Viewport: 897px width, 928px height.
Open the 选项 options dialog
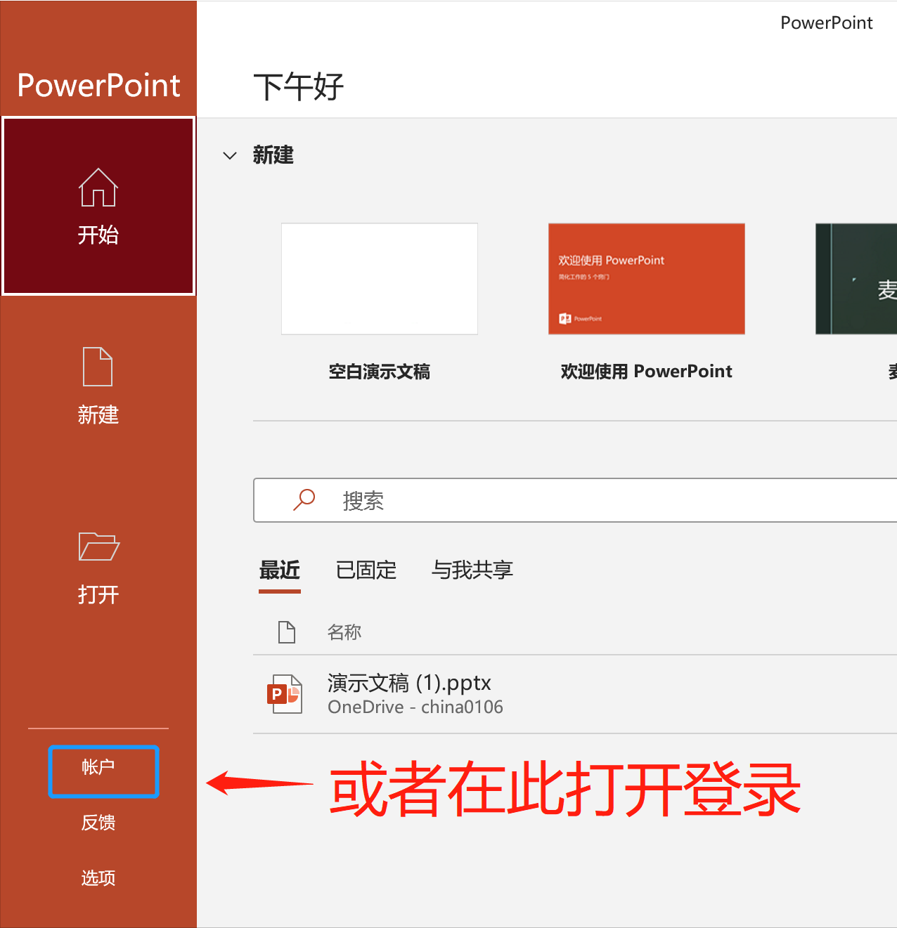coord(98,878)
